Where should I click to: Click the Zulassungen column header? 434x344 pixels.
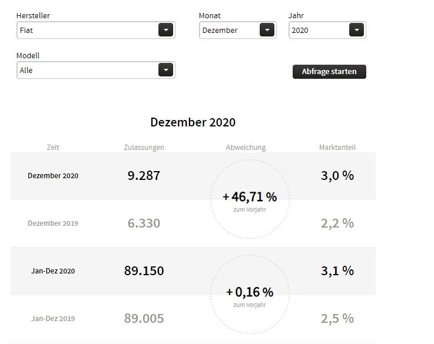tap(144, 148)
